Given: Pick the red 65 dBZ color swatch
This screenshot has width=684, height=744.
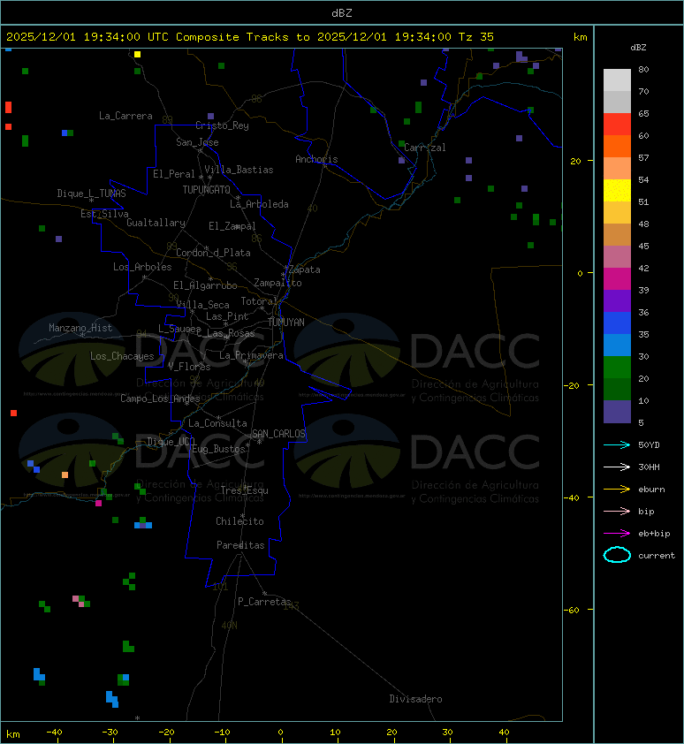Looking at the screenshot, I should click(617, 125).
